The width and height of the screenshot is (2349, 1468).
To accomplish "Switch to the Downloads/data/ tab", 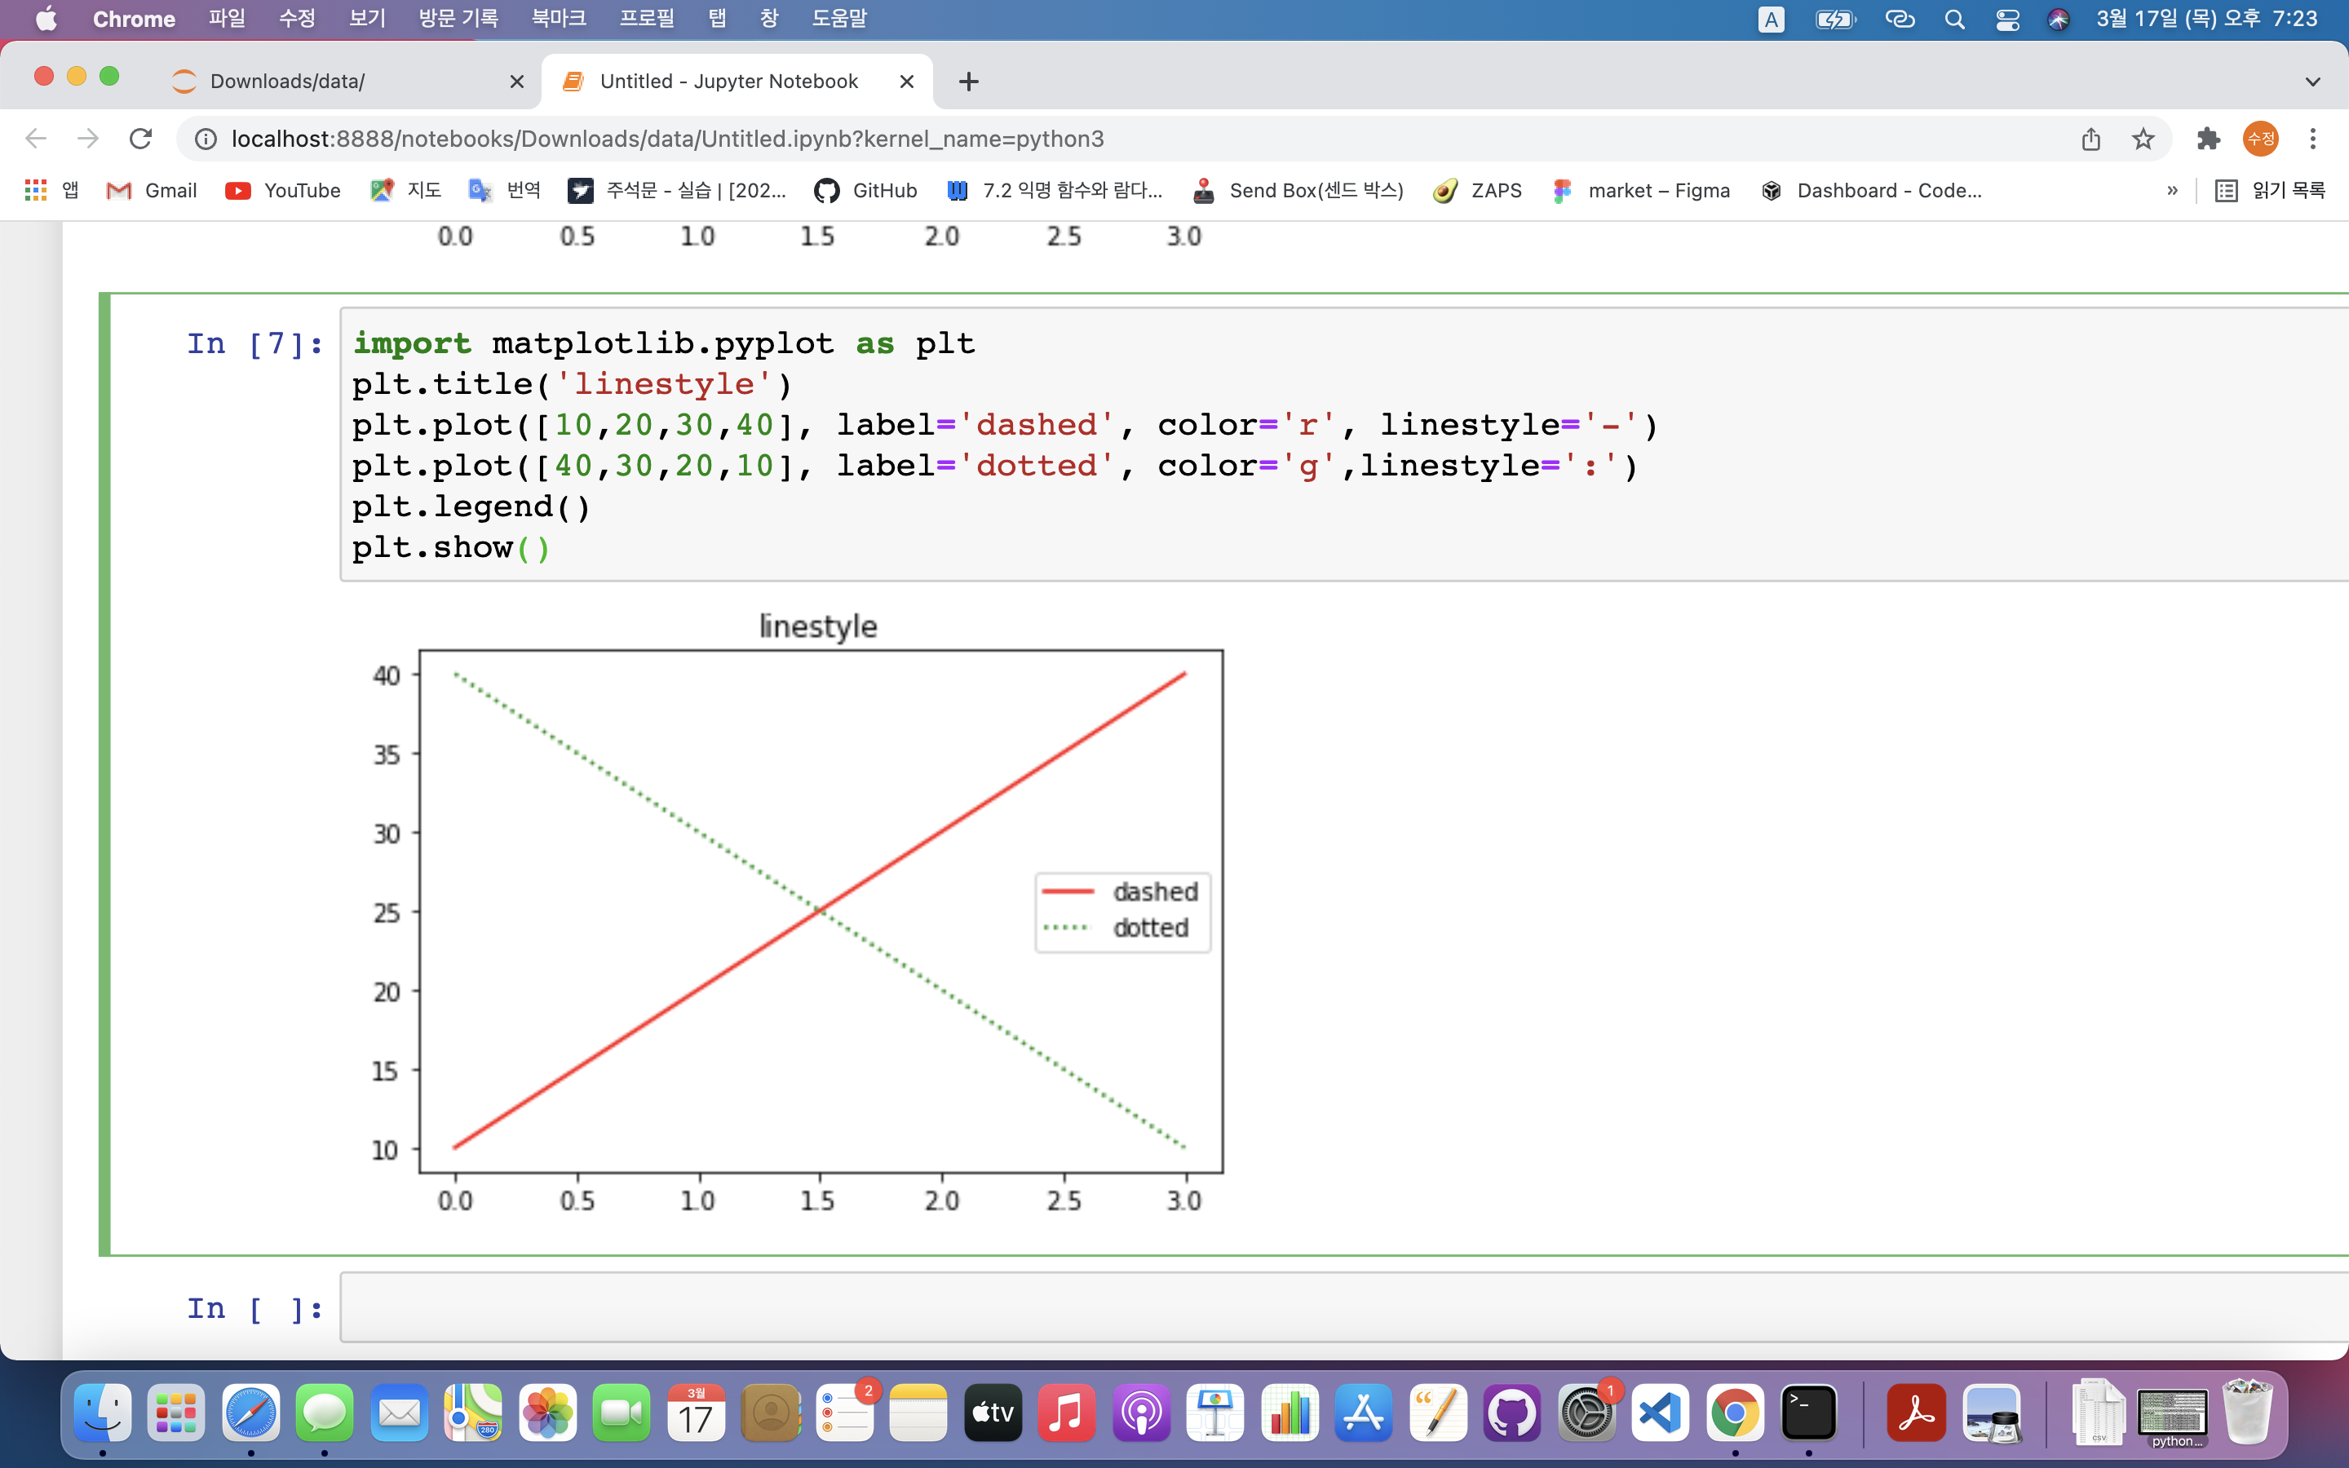I will pyautogui.click(x=287, y=82).
